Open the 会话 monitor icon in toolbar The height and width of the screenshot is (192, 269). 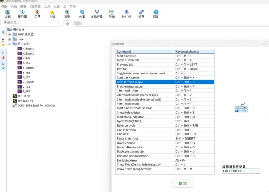[x=8, y=14]
